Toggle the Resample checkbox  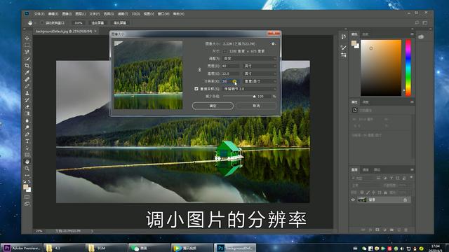[x=196, y=89]
